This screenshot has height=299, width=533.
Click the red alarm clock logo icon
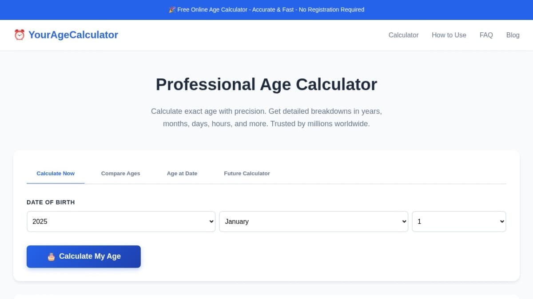coord(19,35)
